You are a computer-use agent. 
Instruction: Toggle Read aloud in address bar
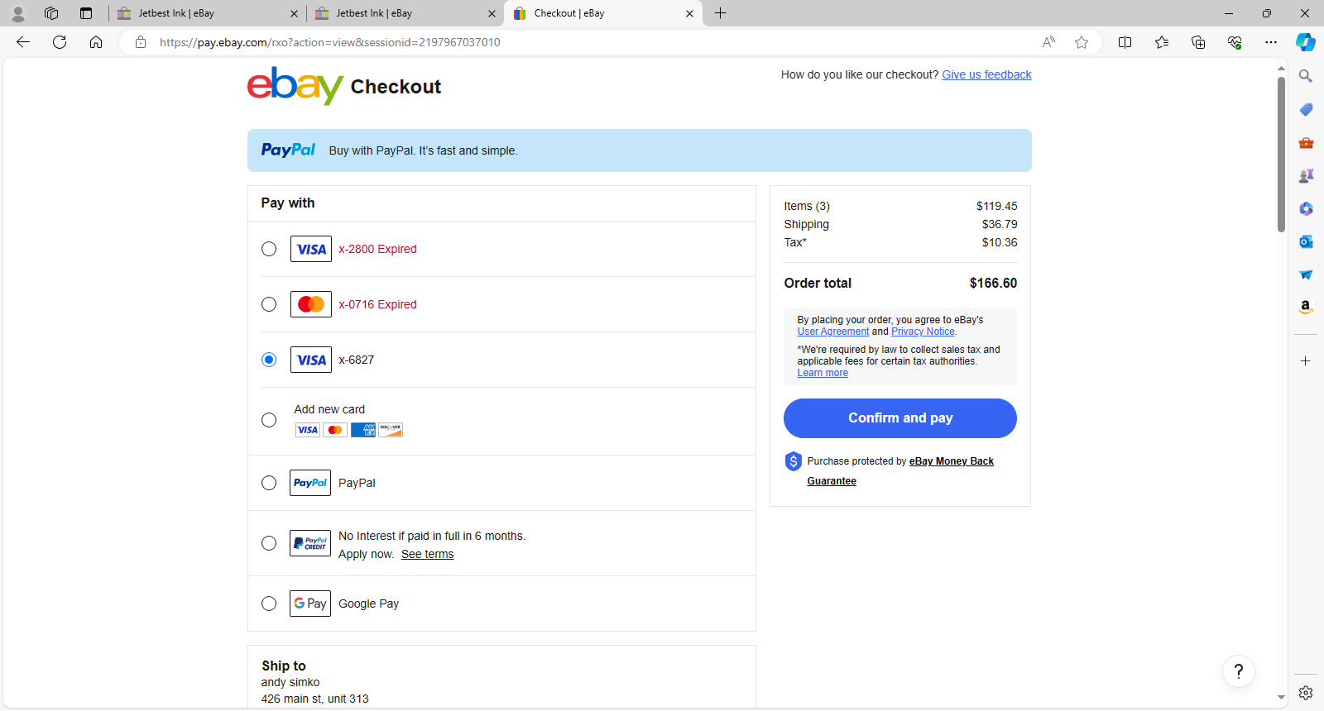coord(1048,42)
